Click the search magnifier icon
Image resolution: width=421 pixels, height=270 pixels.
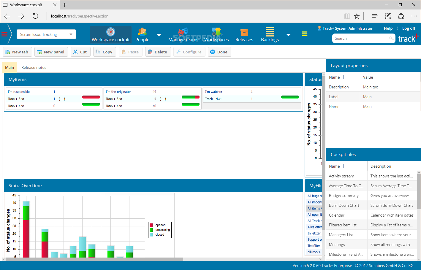391,38
